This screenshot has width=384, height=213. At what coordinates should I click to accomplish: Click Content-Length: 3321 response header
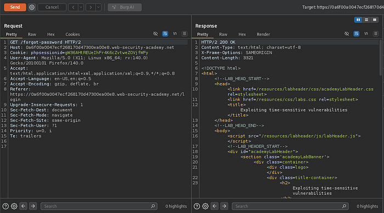pyautogui.click(x=227, y=57)
